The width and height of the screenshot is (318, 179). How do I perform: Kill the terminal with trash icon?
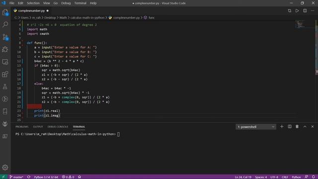(x=297, y=127)
